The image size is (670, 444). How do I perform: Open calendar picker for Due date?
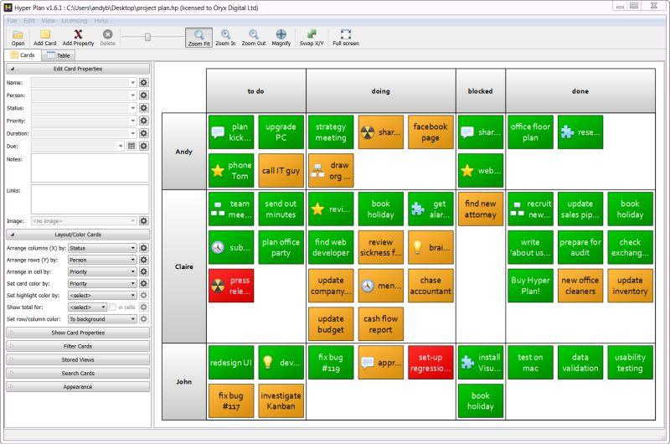point(131,146)
